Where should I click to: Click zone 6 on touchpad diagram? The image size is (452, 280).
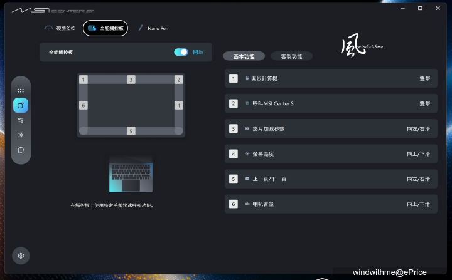tap(83, 105)
